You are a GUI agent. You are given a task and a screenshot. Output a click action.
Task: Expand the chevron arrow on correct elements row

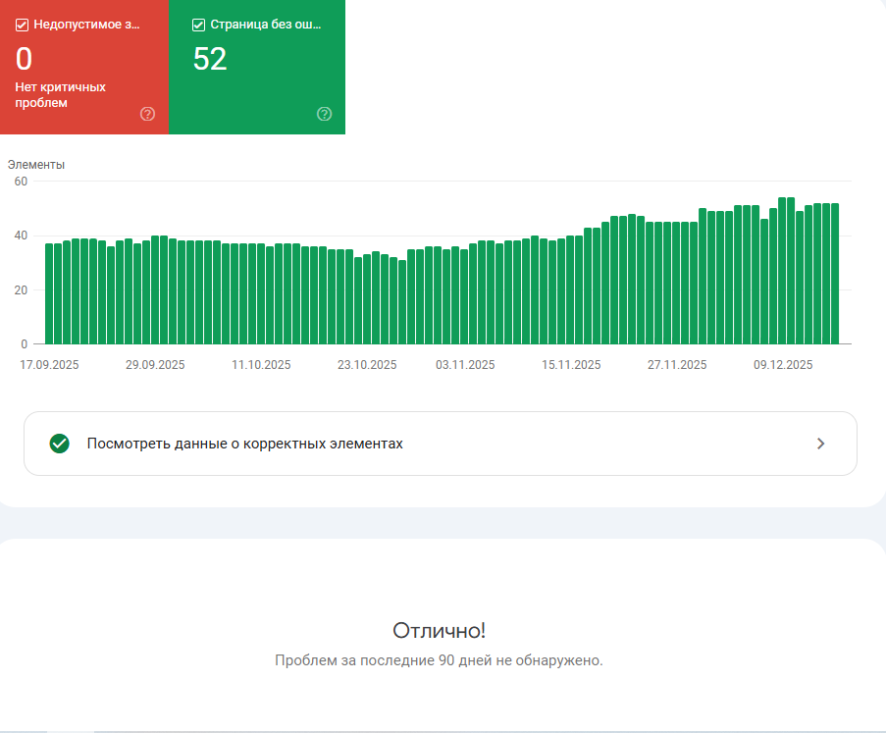coord(821,444)
